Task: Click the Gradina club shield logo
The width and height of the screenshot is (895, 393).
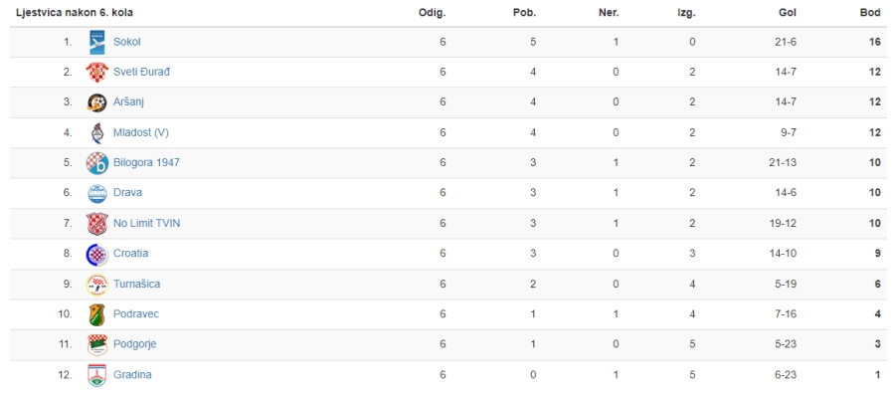Action: coord(97,375)
